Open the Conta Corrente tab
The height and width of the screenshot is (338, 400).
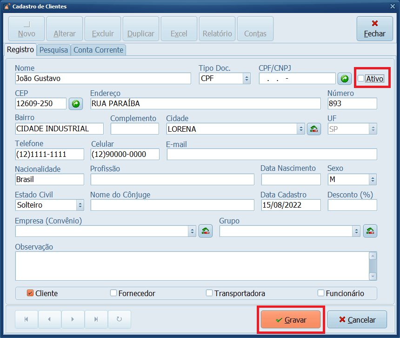click(98, 50)
